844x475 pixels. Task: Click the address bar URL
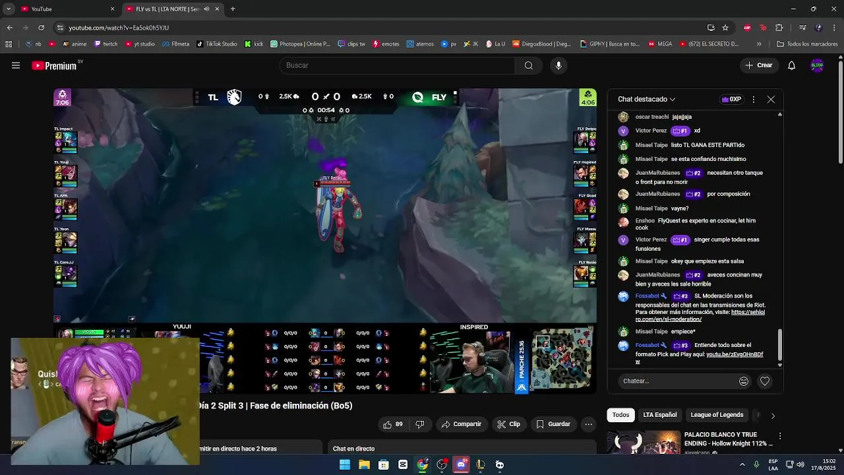119,28
